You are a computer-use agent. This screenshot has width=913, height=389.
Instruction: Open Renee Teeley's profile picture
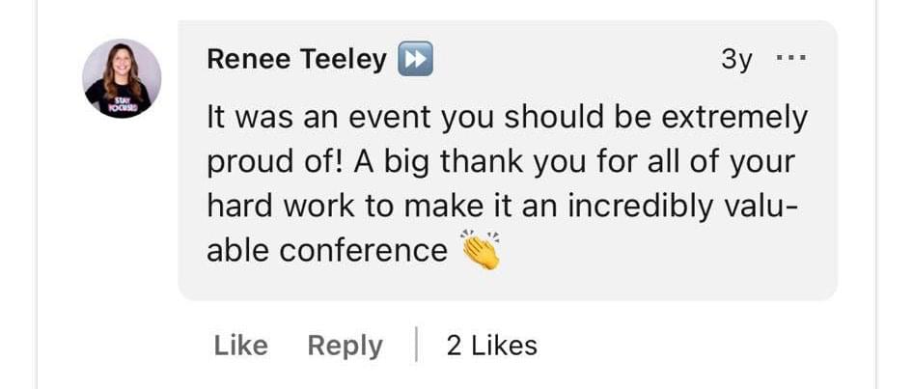[x=122, y=78]
